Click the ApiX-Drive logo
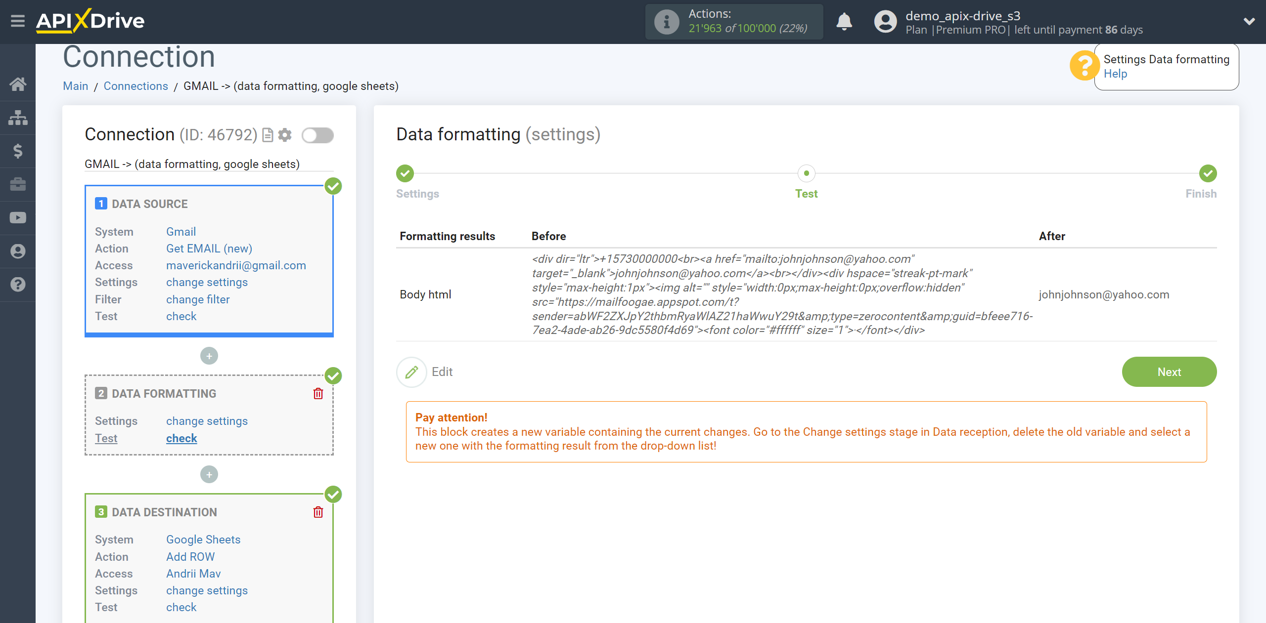The image size is (1266, 623). [90, 21]
